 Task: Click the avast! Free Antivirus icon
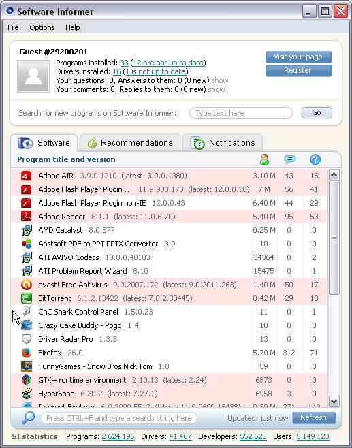pos(27,285)
